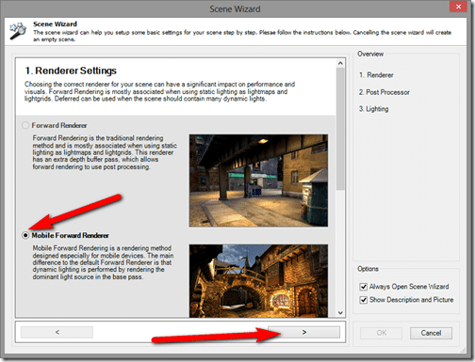Go to next wizard step arrow
Image resolution: width=475 pixels, height=362 pixels.
point(303,332)
